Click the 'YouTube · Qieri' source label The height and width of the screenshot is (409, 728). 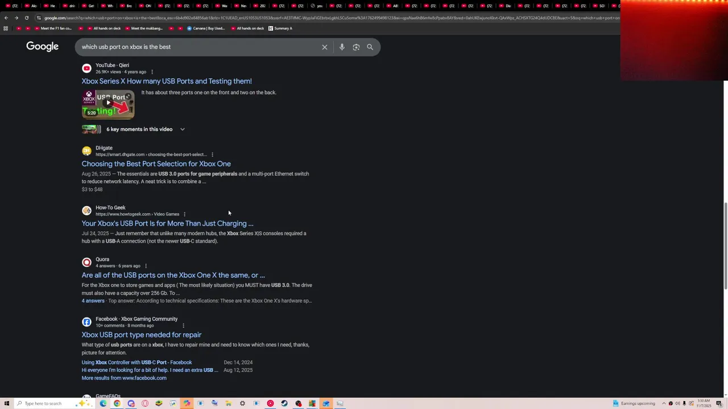(x=112, y=65)
